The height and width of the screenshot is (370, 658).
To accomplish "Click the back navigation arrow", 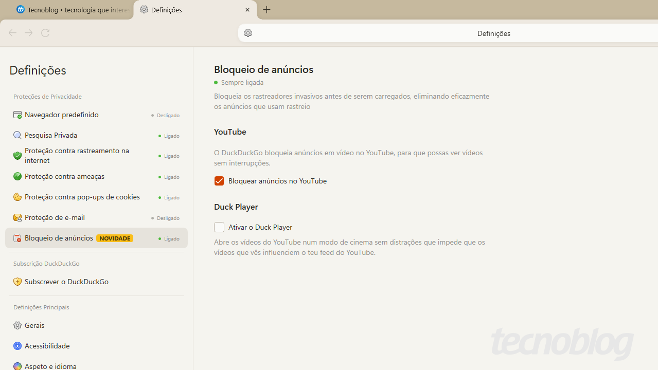I will (13, 33).
